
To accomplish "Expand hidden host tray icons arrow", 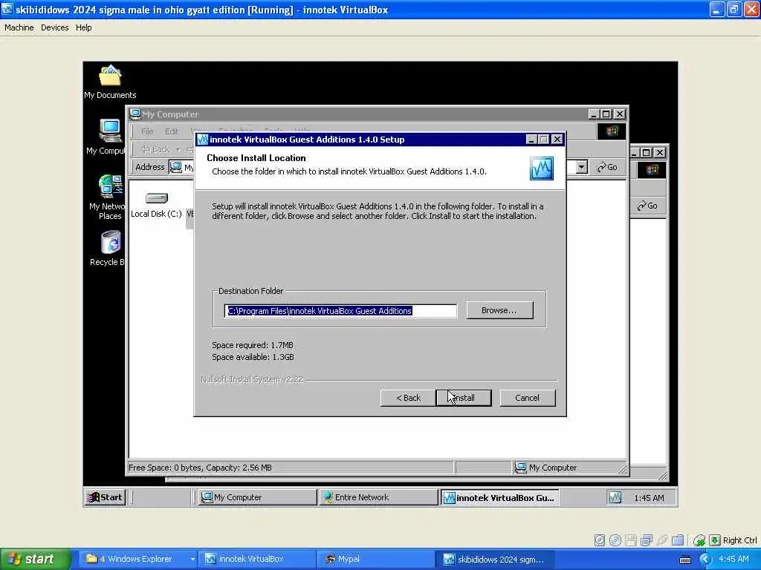I will coord(705,560).
